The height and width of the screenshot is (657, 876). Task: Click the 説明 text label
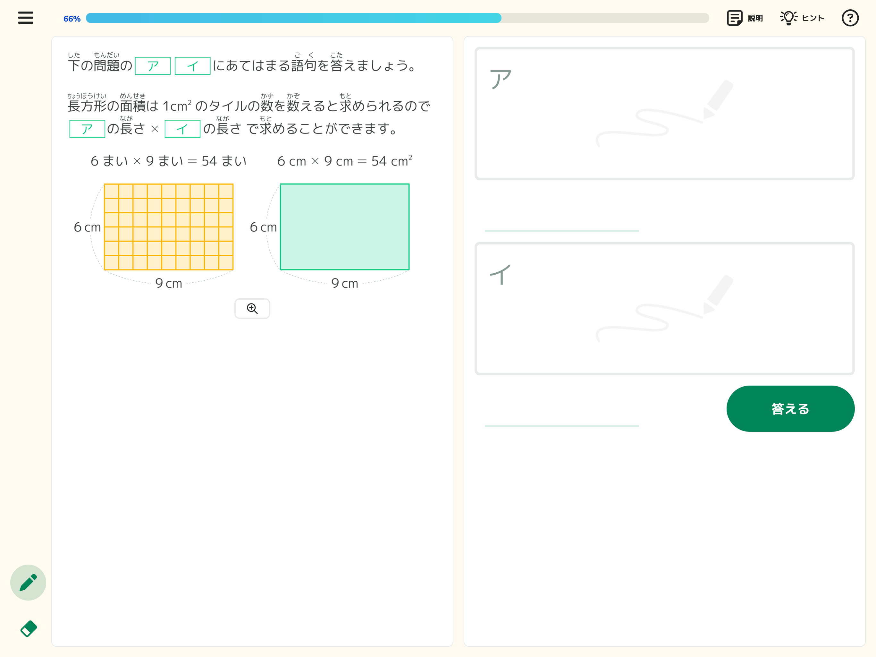click(755, 18)
